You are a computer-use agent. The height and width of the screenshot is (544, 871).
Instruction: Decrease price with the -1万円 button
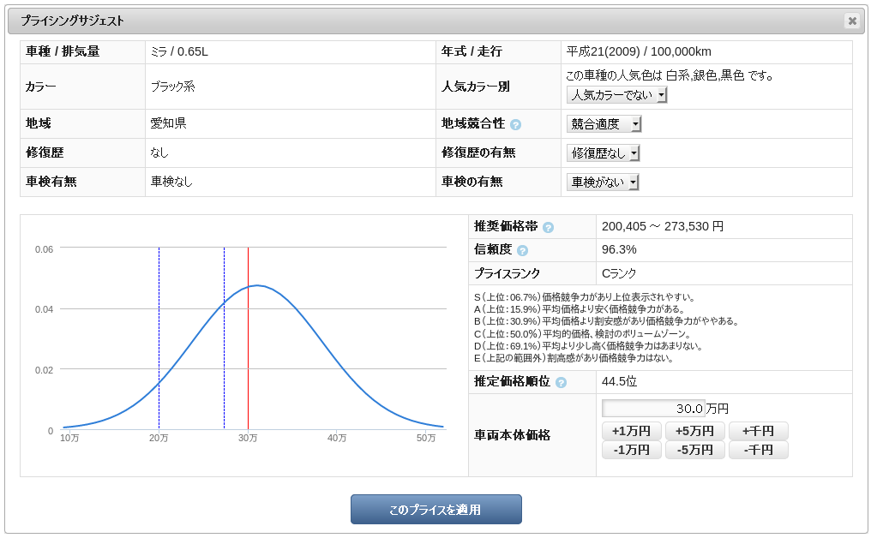[631, 450]
